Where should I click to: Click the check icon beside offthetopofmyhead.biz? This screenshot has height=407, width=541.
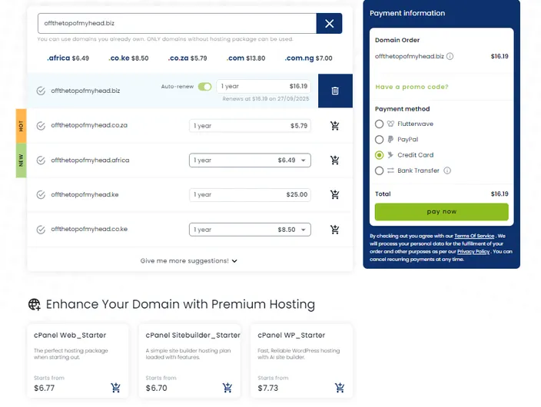41,91
